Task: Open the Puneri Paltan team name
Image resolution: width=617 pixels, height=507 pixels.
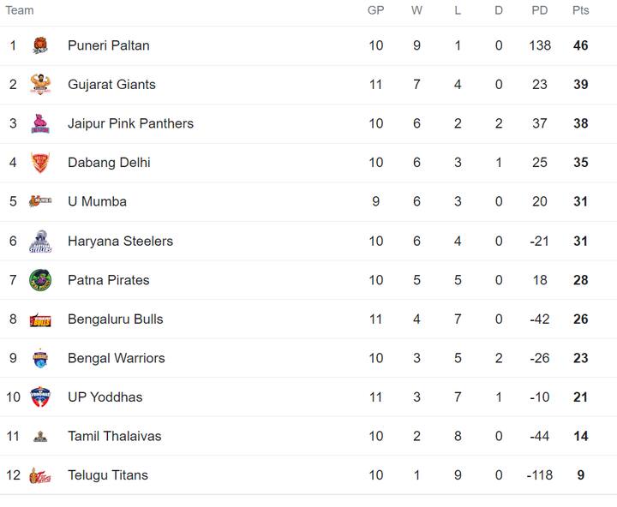Action: coord(109,45)
